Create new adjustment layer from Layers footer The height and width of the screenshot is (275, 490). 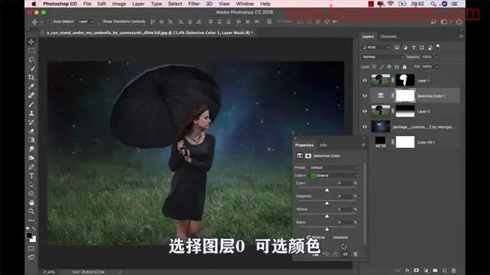(425, 270)
